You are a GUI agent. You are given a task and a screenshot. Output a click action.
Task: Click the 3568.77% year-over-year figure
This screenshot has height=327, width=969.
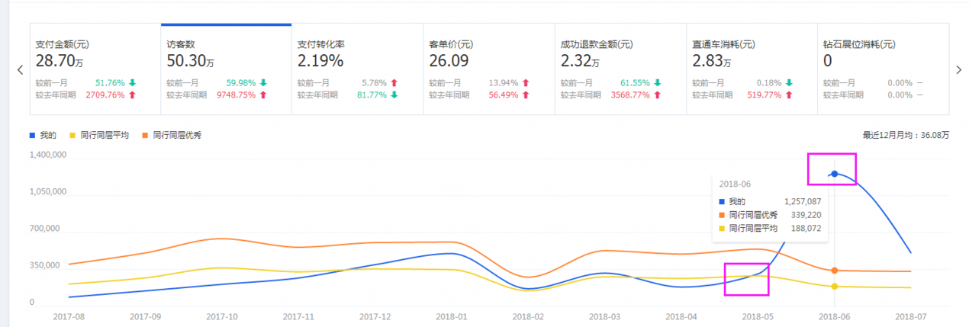(630, 95)
